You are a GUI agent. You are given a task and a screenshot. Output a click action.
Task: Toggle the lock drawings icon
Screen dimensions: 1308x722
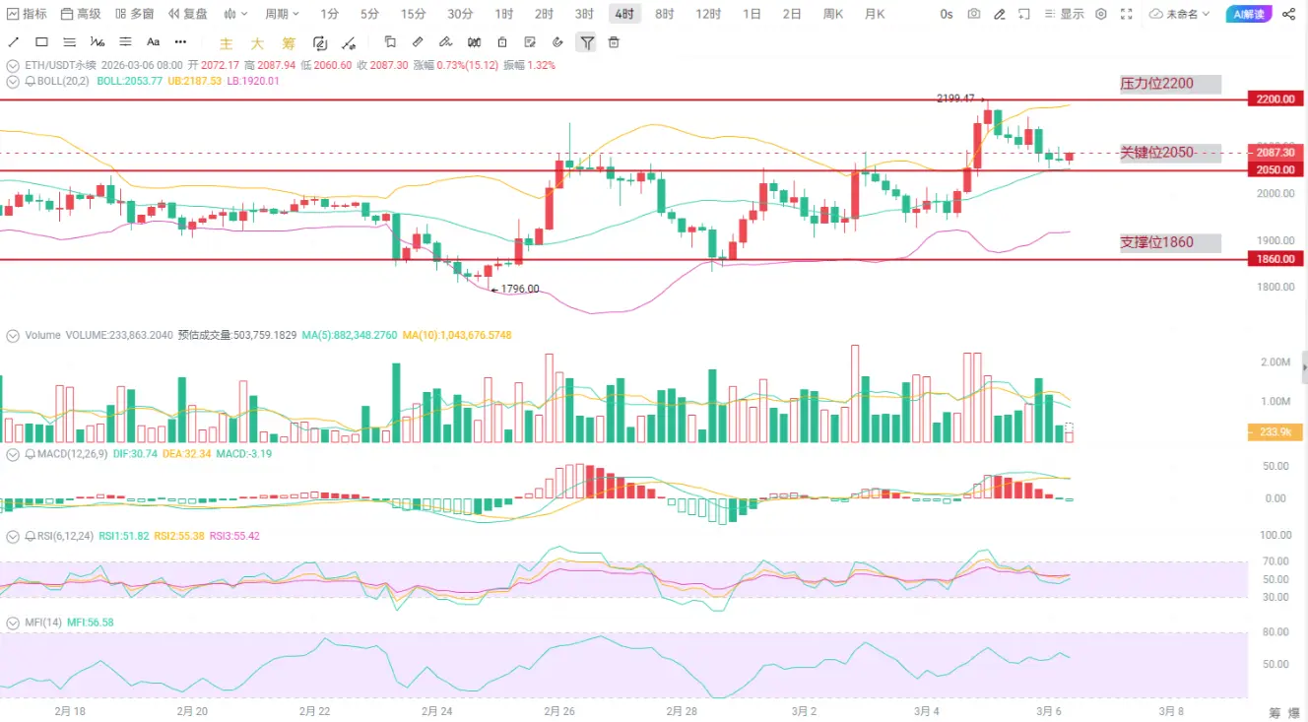(502, 42)
